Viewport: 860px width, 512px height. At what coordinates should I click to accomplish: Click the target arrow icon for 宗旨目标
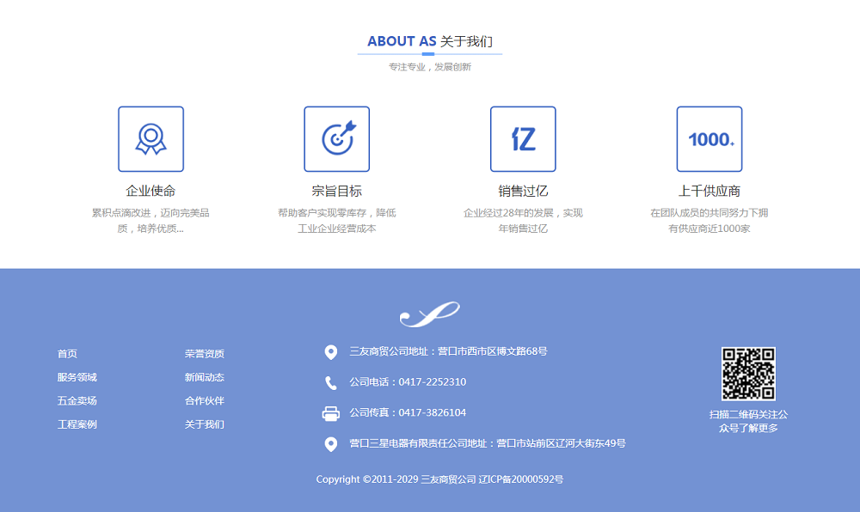click(337, 139)
